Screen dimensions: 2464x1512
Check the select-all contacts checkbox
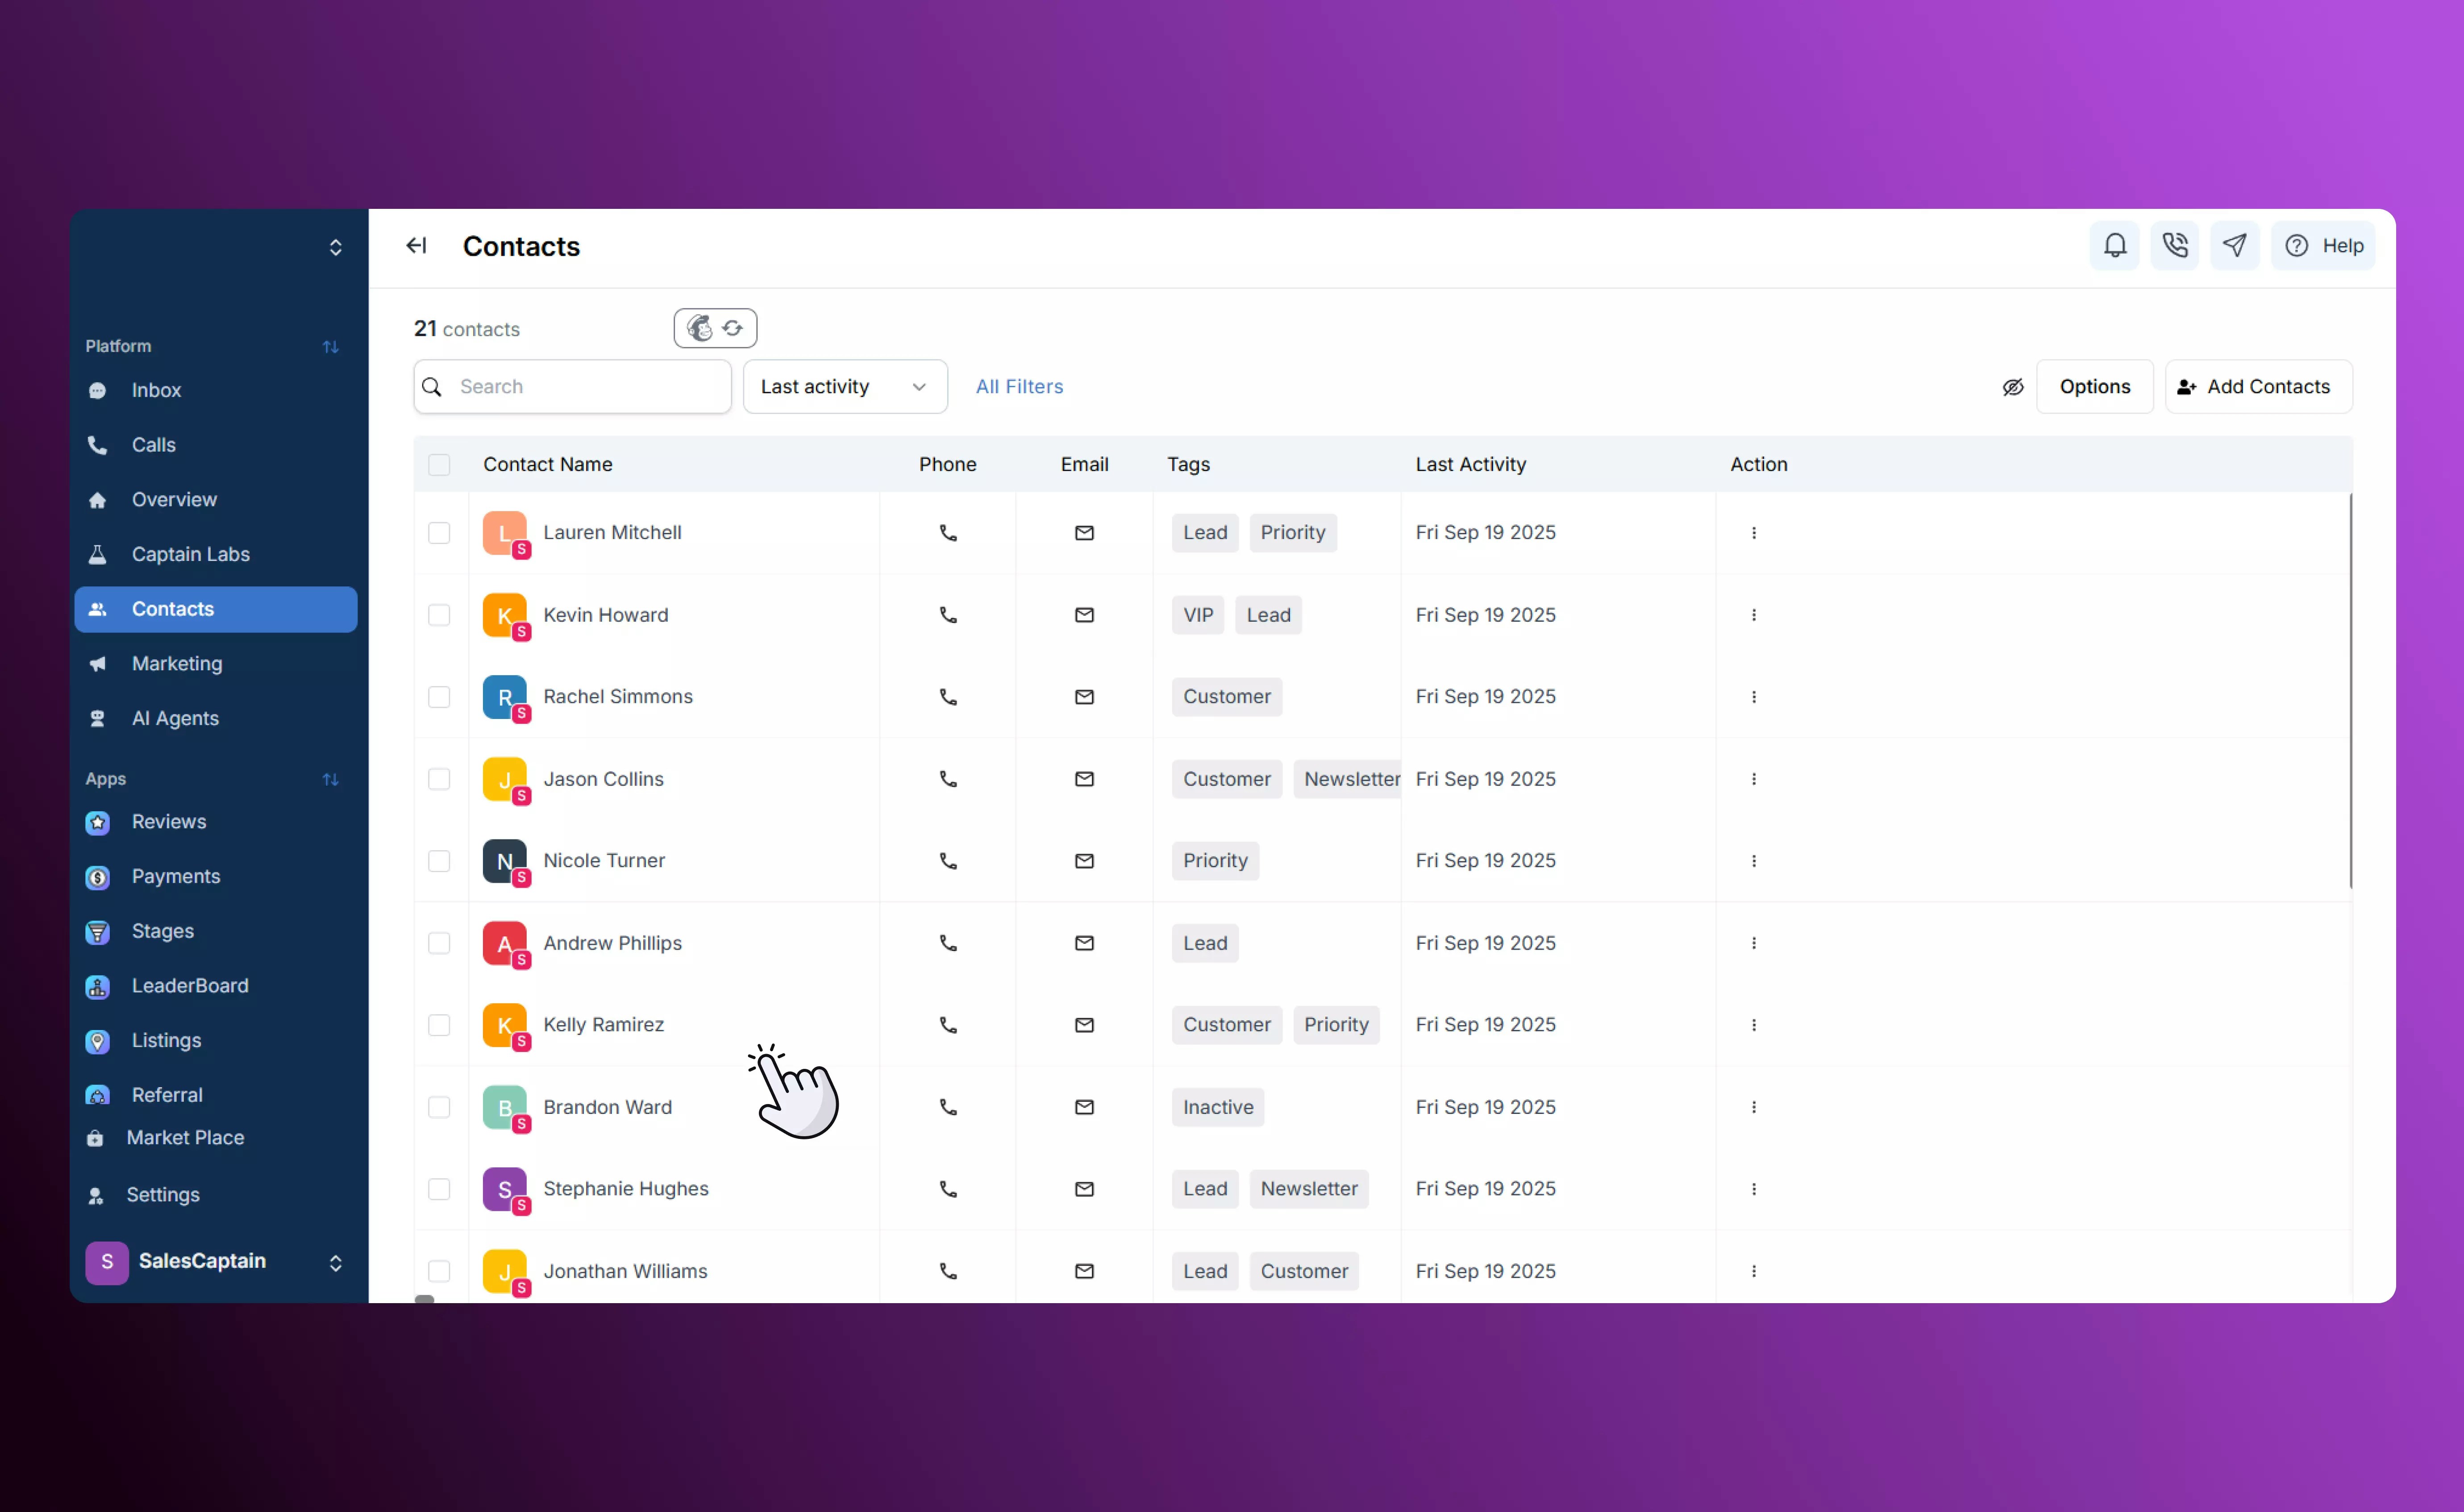pyautogui.click(x=439, y=465)
